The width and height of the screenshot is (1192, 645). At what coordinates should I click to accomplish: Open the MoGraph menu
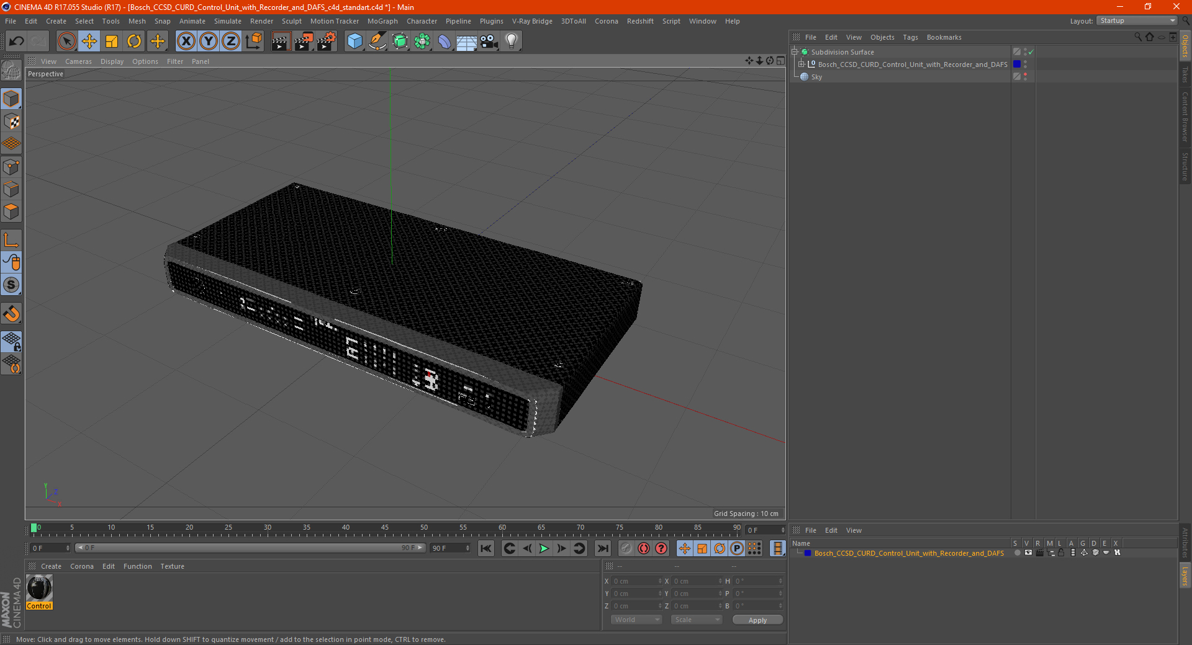point(382,21)
